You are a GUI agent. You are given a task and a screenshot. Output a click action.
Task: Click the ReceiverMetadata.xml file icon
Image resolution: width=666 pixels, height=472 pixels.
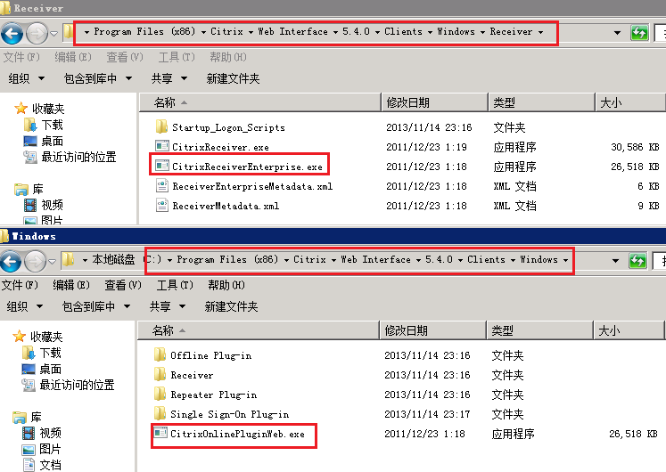click(x=162, y=205)
